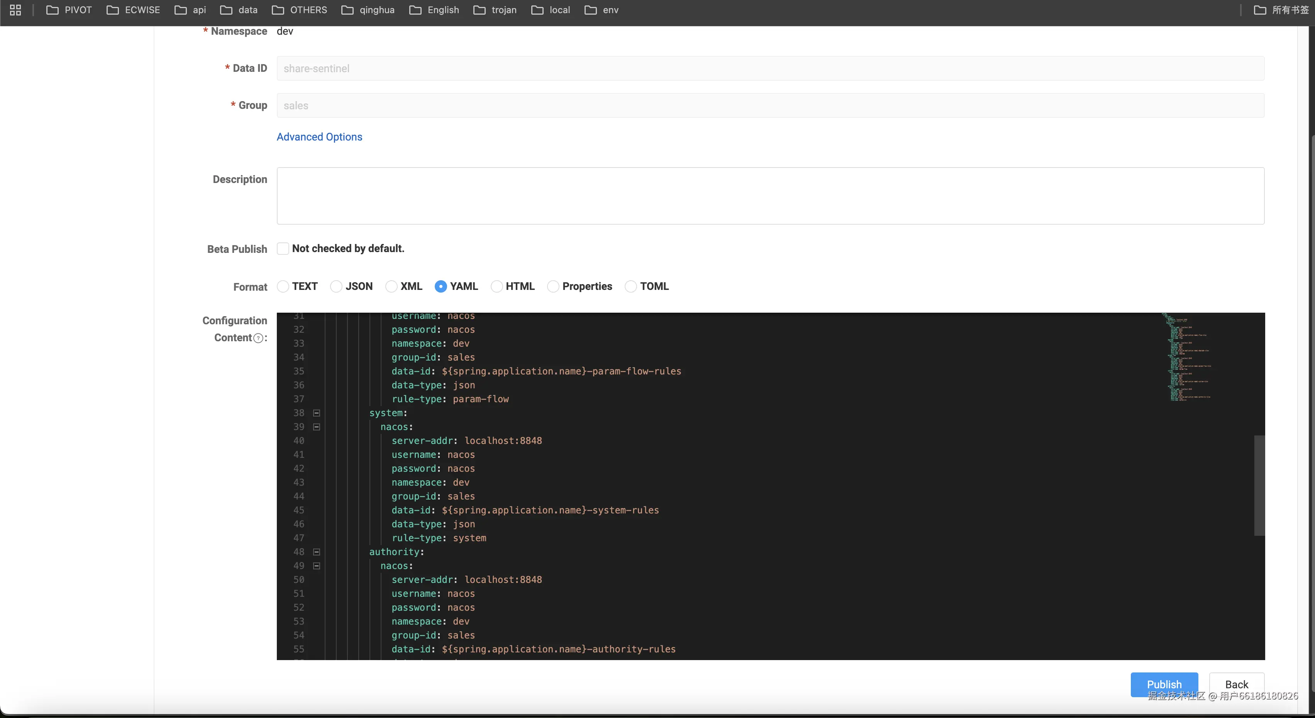Open the PIVOT bookmark folder

pyautogui.click(x=69, y=10)
